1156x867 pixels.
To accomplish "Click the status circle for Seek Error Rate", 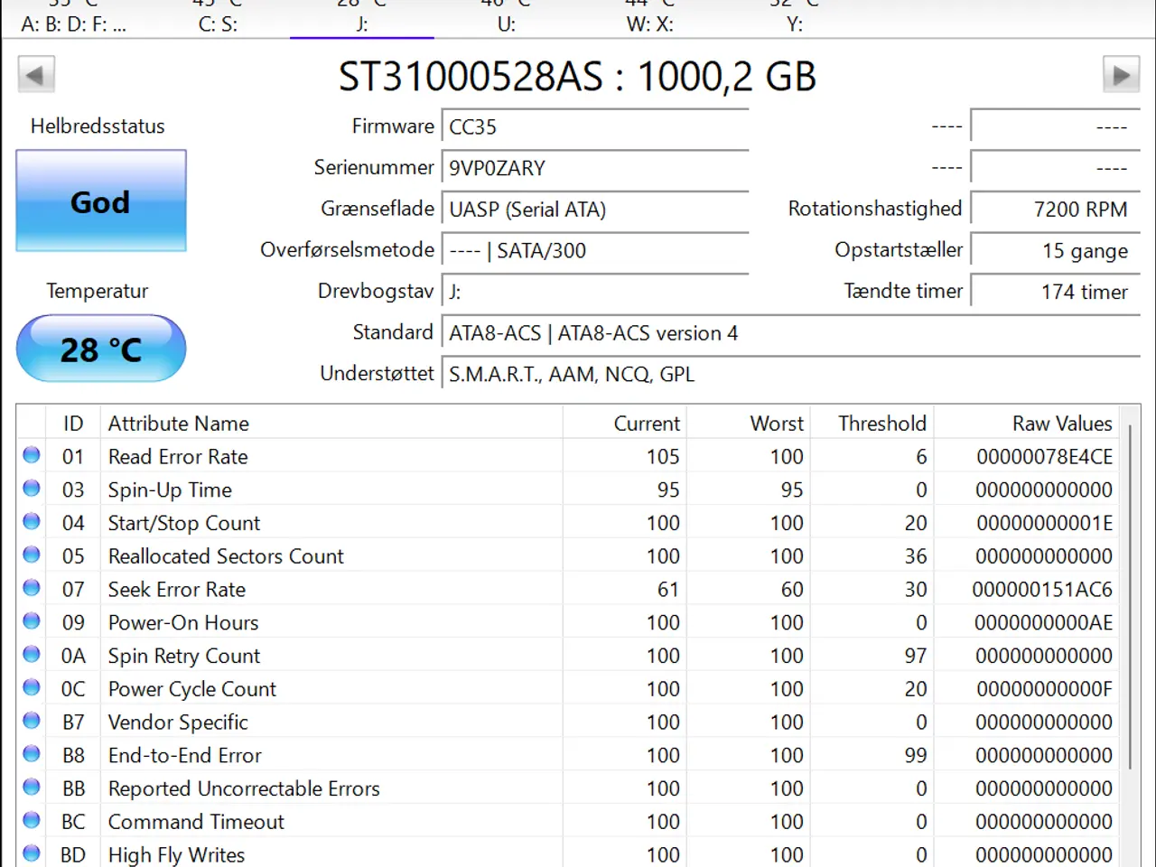I will (x=32, y=588).
